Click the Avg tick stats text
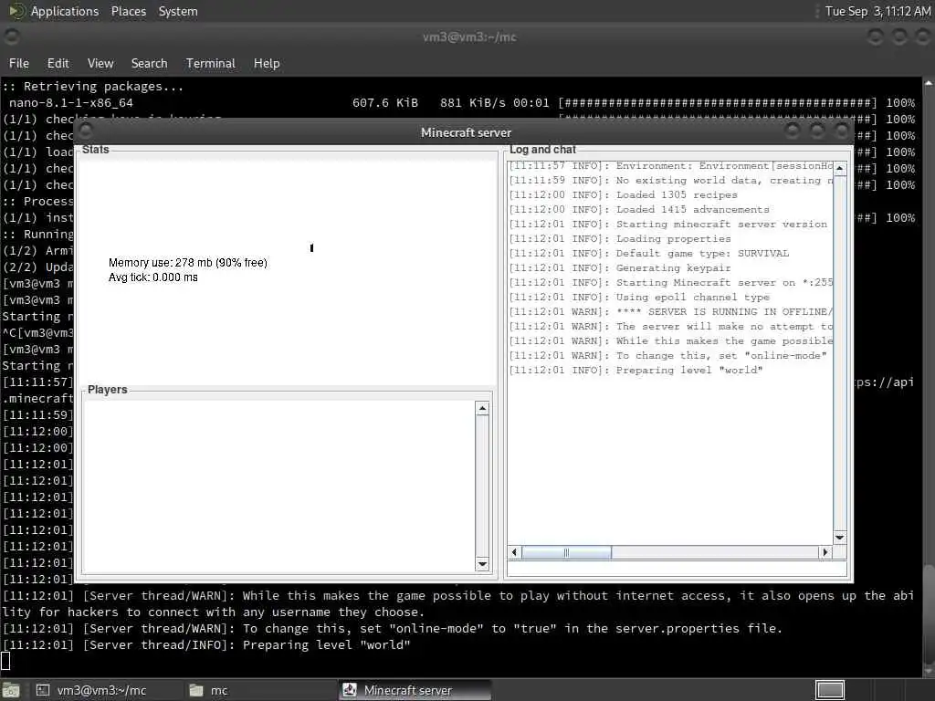The width and height of the screenshot is (935, 701). click(153, 277)
